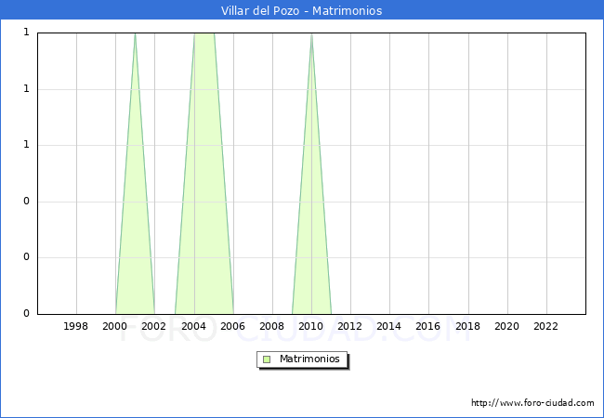Click the 2000 x-axis label

115,326
